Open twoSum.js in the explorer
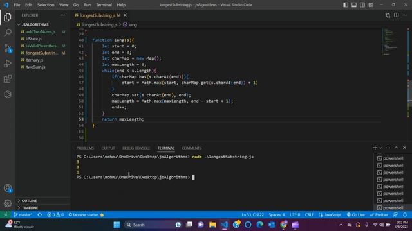The width and height of the screenshot is (412, 231). [x=36, y=67]
